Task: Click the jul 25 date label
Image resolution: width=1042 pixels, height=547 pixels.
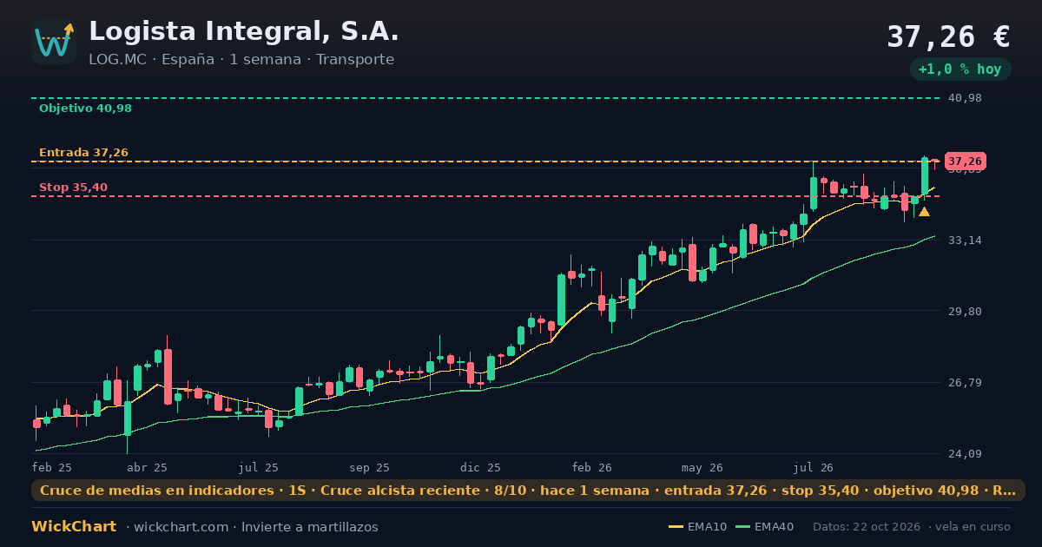Action: coord(259,467)
